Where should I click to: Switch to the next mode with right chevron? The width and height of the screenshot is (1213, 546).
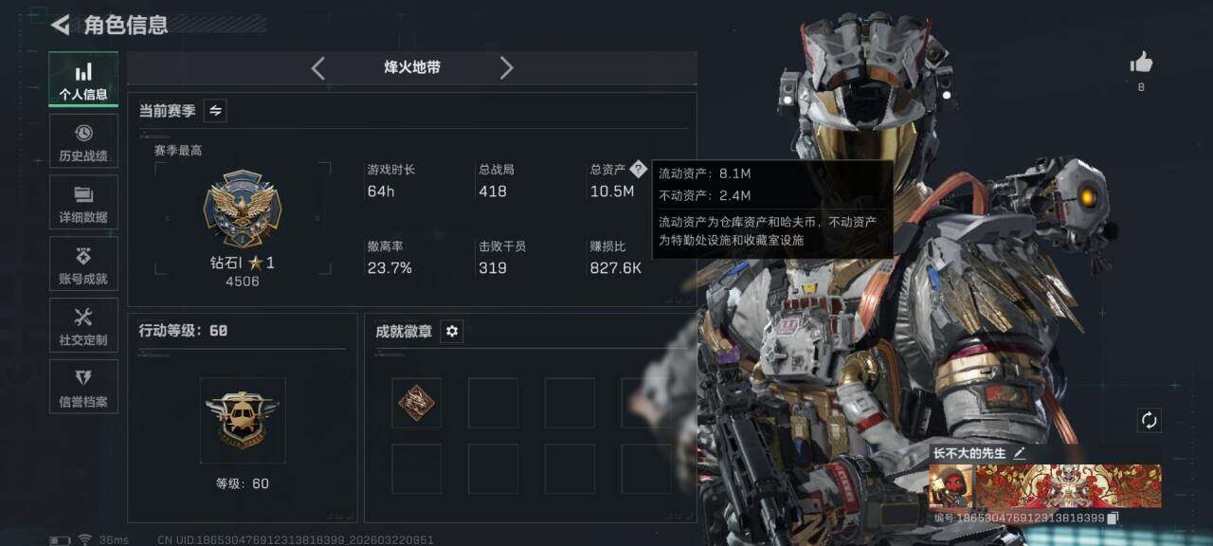506,68
